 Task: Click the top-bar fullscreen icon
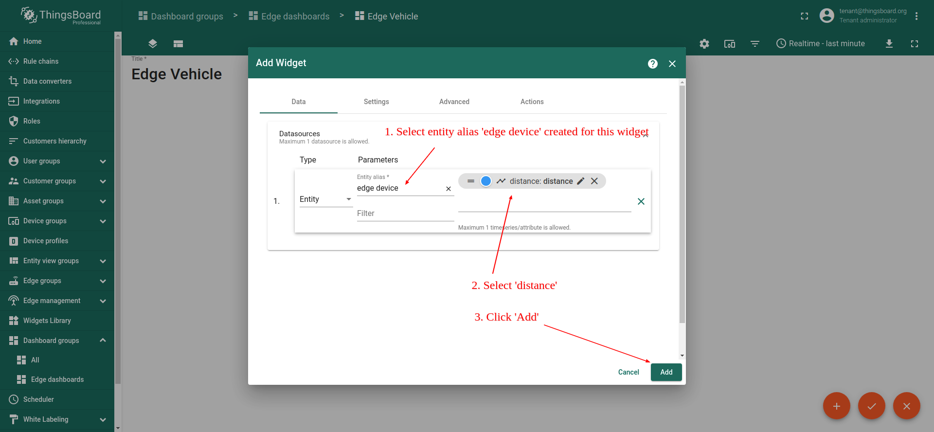click(805, 16)
